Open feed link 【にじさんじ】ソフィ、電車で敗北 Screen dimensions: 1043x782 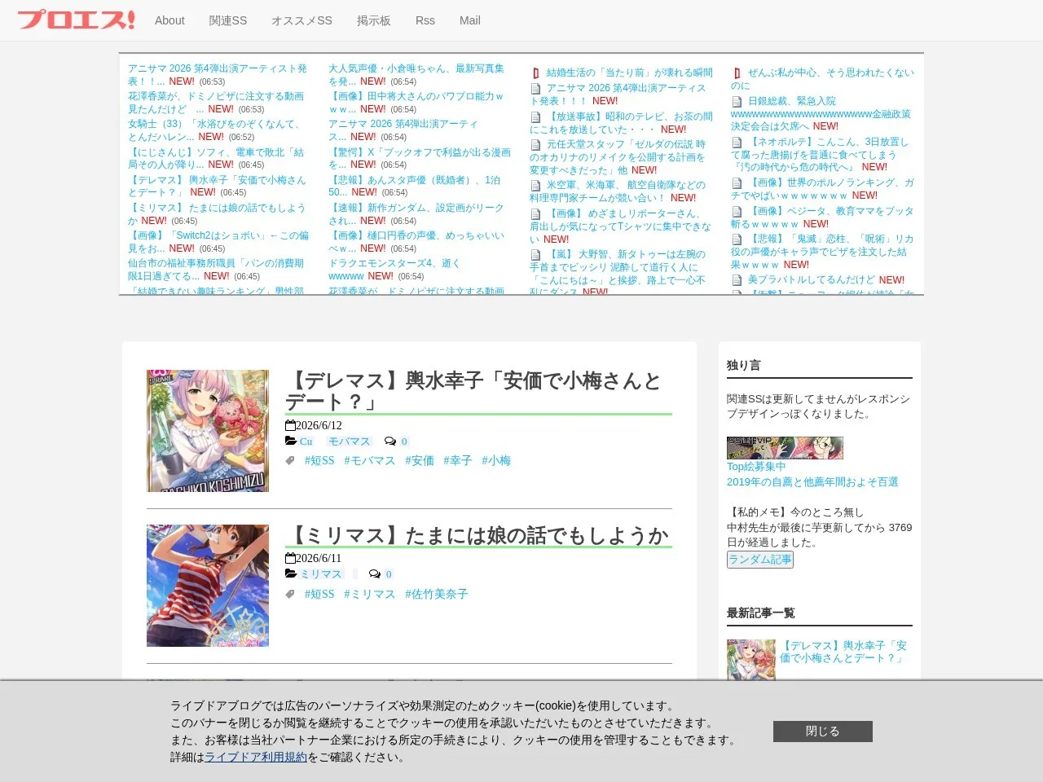[216, 158]
